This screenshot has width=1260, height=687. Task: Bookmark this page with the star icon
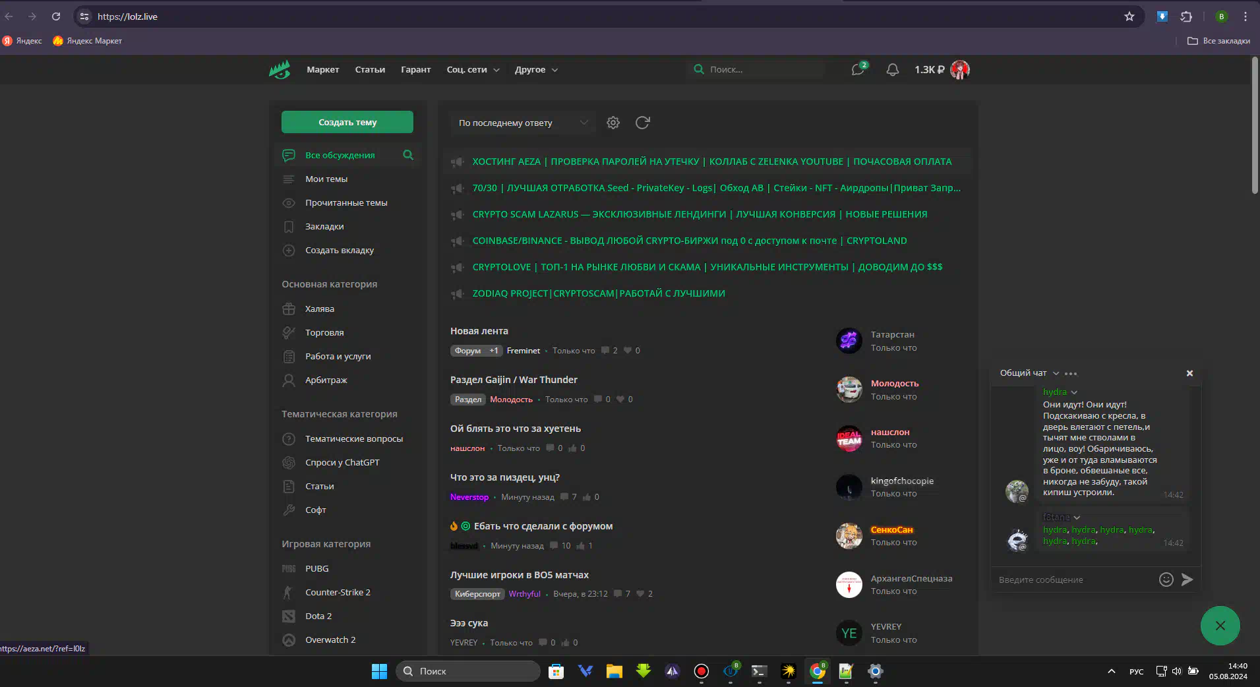[1129, 16]
